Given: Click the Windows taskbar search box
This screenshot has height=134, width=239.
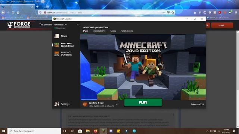Looking at the screenshot, I should [x=34, y=131].
